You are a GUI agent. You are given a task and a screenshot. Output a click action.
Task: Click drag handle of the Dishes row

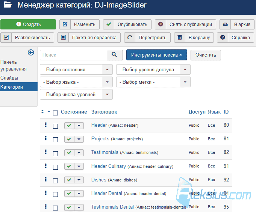pos(46,180)
